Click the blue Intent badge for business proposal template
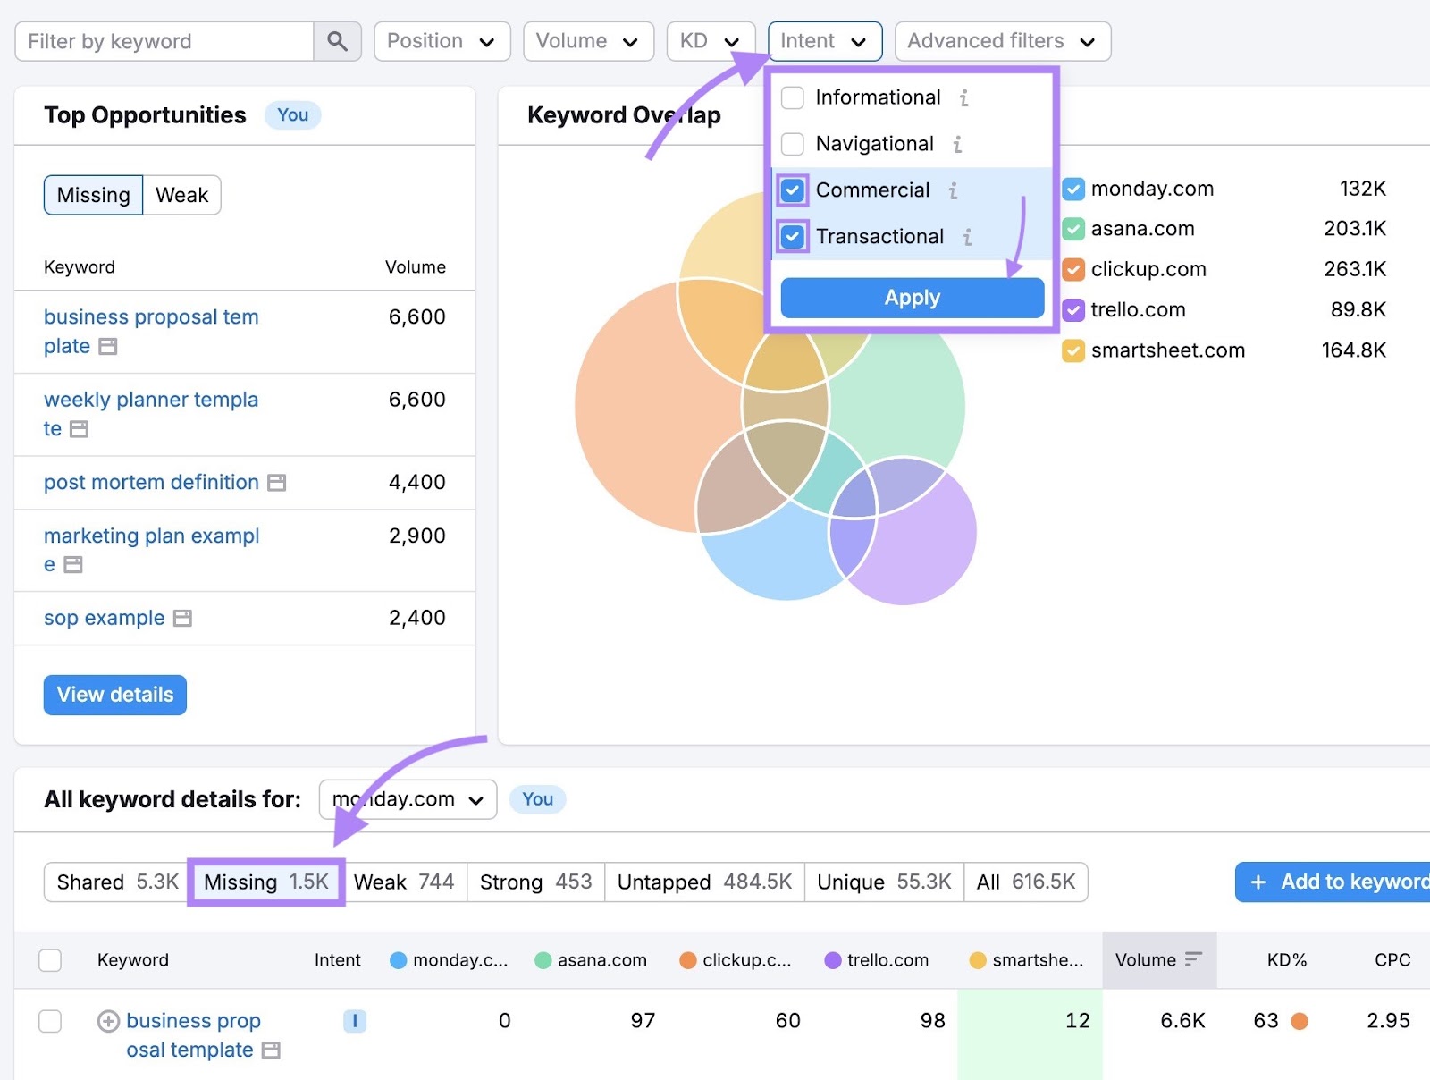 (354, 1021)
